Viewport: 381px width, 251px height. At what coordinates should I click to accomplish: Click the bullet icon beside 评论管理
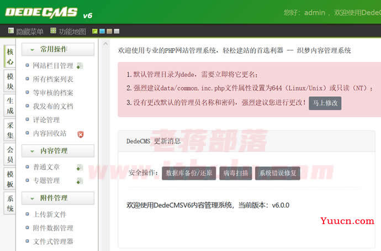28,119
